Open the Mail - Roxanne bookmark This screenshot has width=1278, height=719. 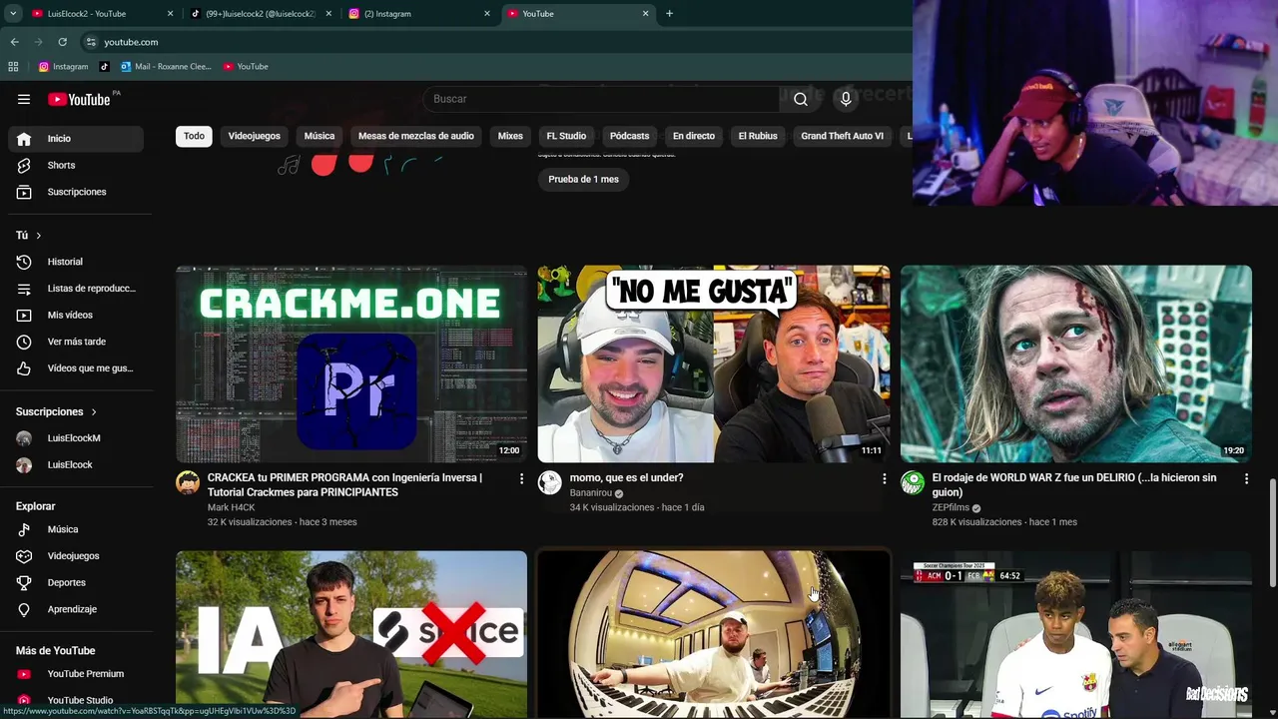[166, 67]
